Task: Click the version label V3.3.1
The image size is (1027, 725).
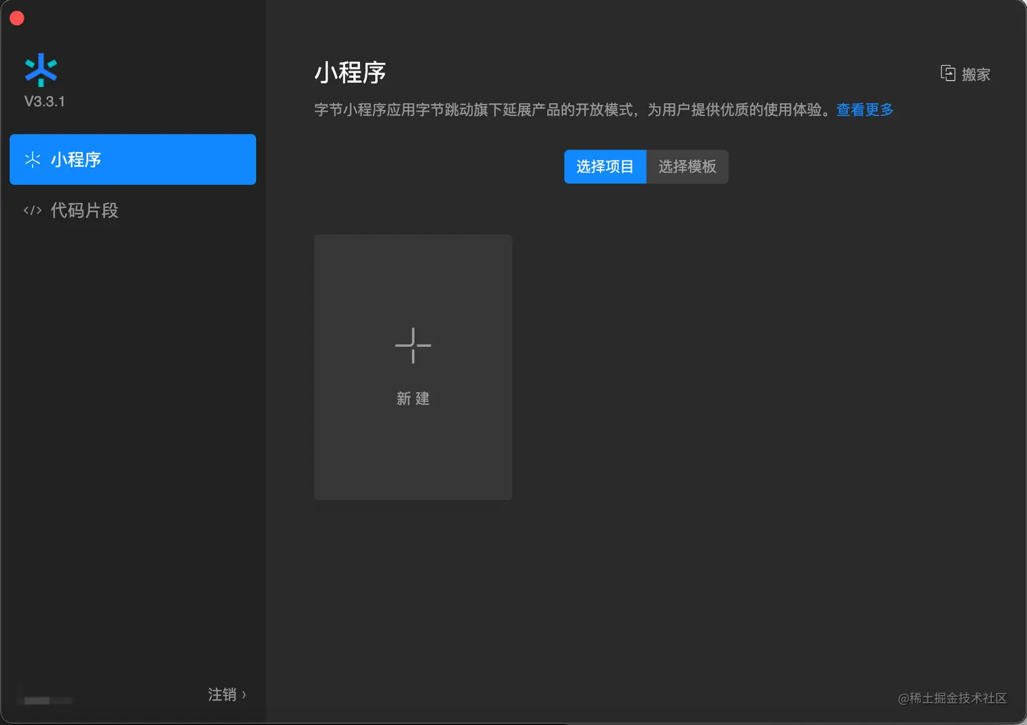Action: point(43,101)
